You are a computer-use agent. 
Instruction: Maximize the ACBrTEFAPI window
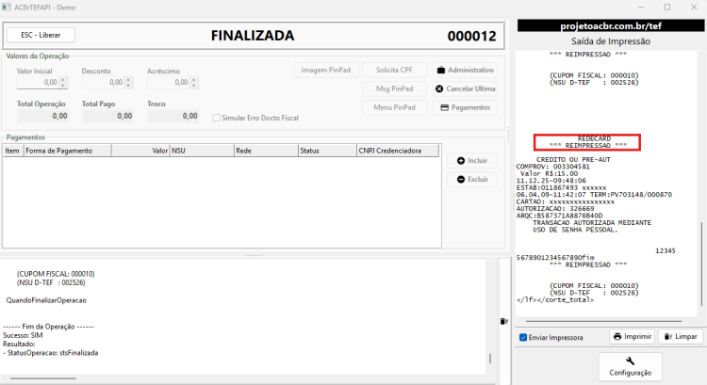[667, 8]
